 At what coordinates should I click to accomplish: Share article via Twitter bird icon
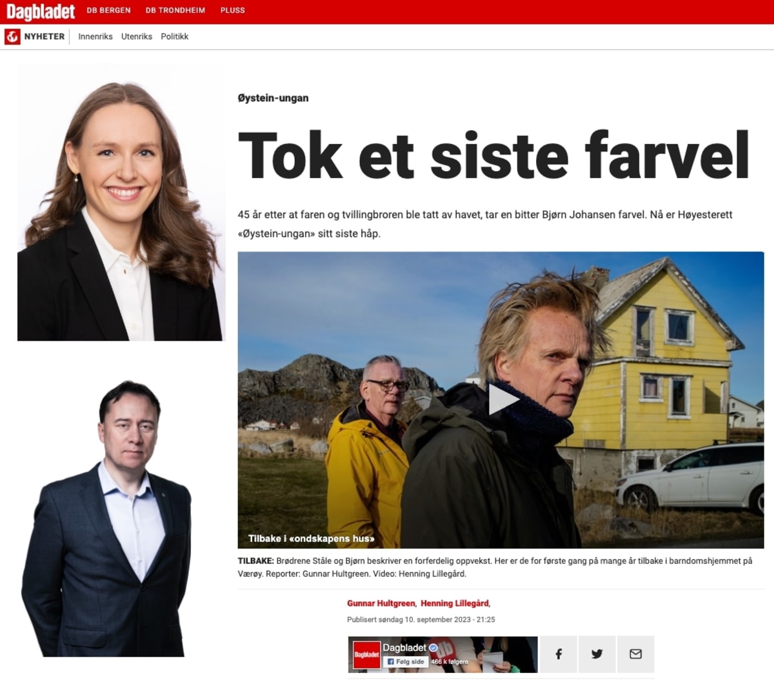597,654
